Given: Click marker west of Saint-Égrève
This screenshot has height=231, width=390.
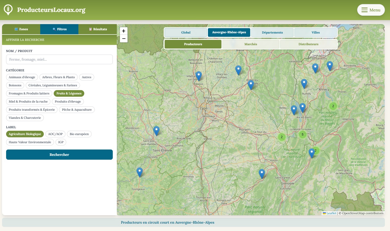Looking at the screenshot, I should coord(262,174).
